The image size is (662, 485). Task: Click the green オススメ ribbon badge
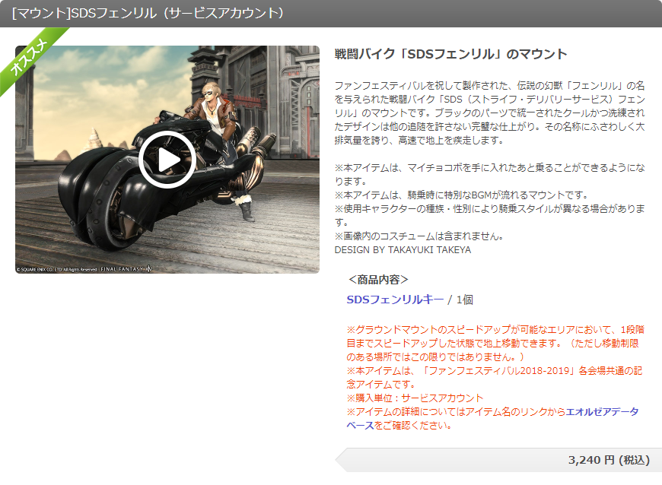30,58
